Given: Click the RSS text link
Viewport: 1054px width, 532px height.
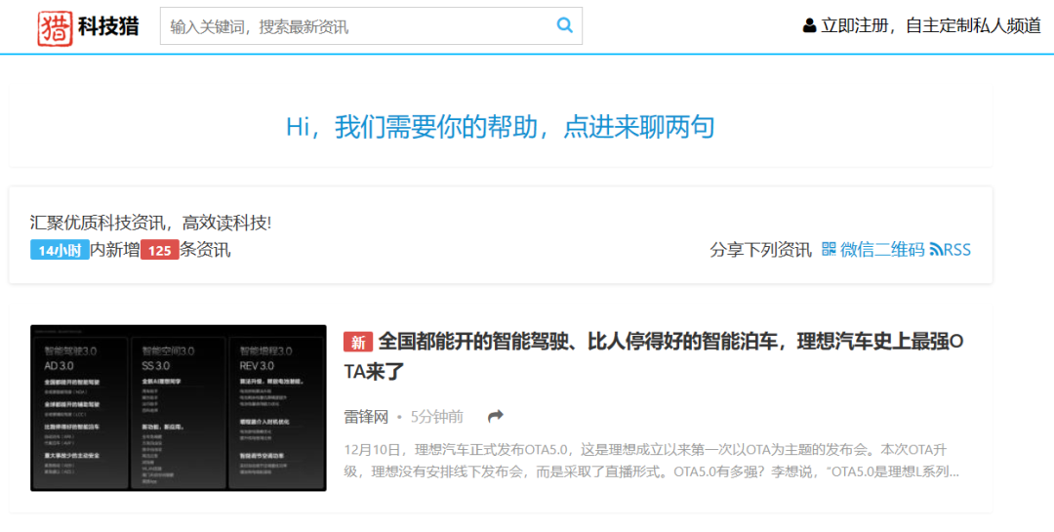Looking at the screenshot, I should click(x=957, y=250).
